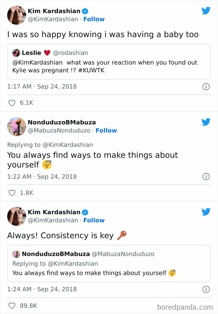Open the info icon on the bottom tweet

click(x=206, y=289)
